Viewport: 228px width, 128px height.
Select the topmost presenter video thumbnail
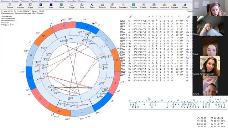(x=210, y=8)
